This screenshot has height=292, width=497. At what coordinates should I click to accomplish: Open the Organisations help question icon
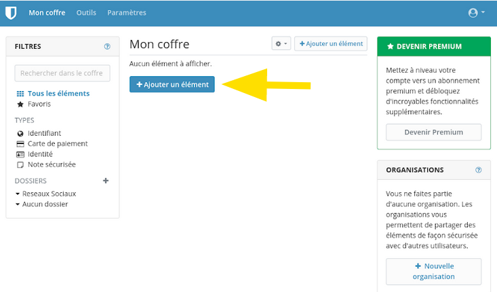tap(478, 170)
